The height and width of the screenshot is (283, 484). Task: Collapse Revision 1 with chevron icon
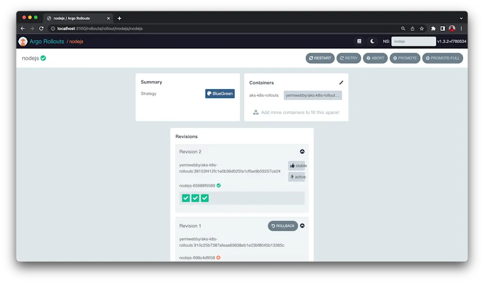click(x=302, y=226)
